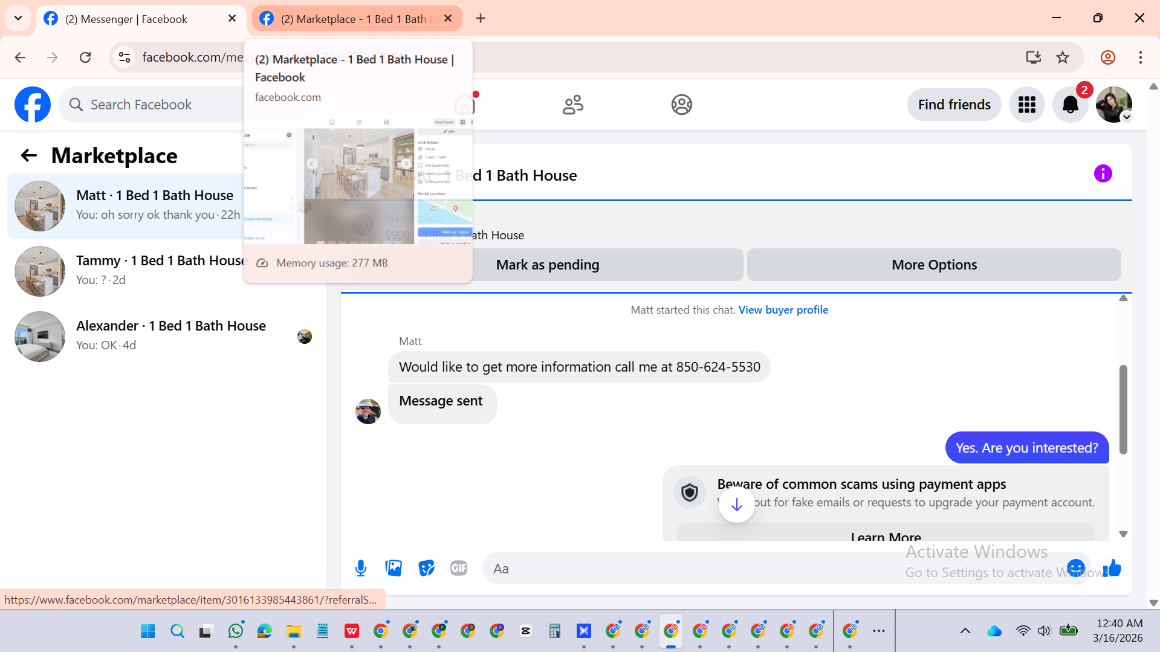
Task: Open Windows Start button
Action: [x=147, y=631]
